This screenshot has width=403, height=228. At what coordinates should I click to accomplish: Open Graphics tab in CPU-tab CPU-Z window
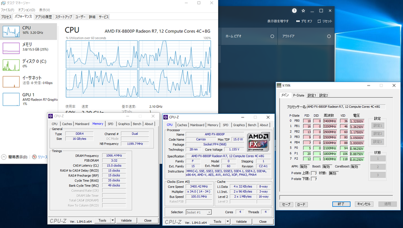[x=239, y=125]
